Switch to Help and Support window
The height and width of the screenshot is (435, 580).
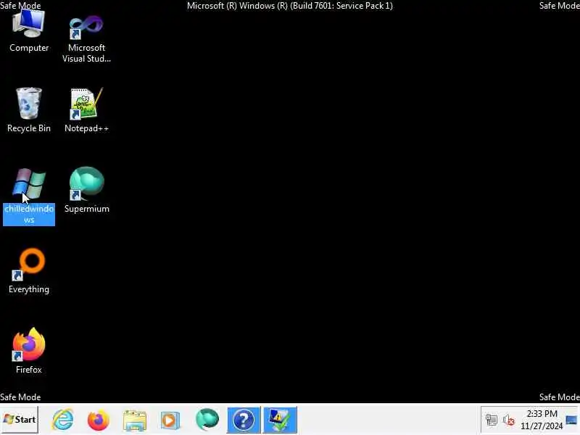click(244, 420)
